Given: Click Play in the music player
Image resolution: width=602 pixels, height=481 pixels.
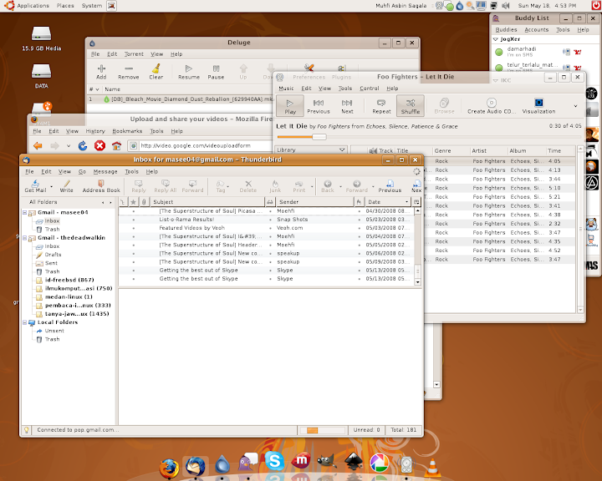Looking at the screenshot, I should pyautogui.click(x=290, y=106).
